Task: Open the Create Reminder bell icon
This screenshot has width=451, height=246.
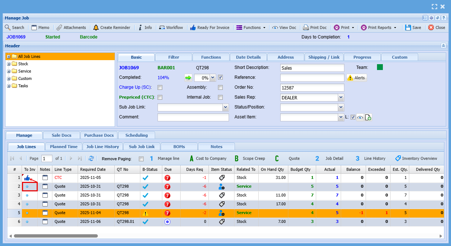Action: [x=96, y=27]
